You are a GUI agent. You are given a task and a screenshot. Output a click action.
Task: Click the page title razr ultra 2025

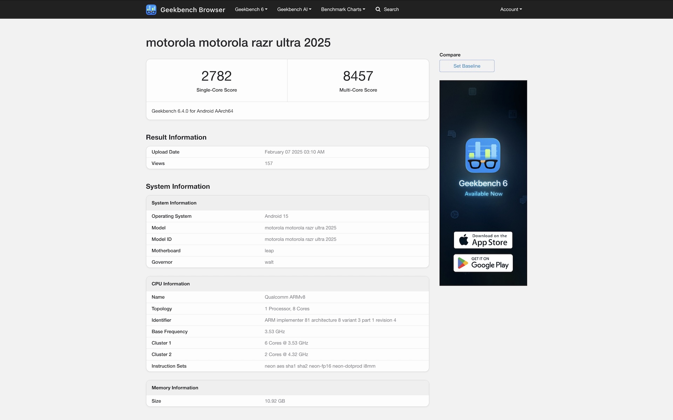pos(238,43)
